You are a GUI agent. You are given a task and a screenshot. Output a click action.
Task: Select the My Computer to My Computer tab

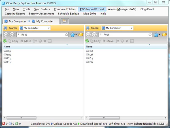pos(31,21)
